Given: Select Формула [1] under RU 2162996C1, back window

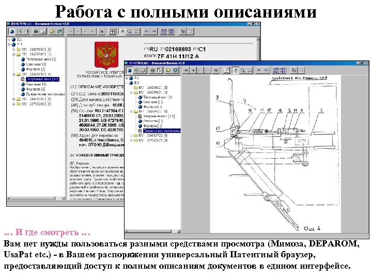Looking at the screenshot, I should [x=36, y=69].
